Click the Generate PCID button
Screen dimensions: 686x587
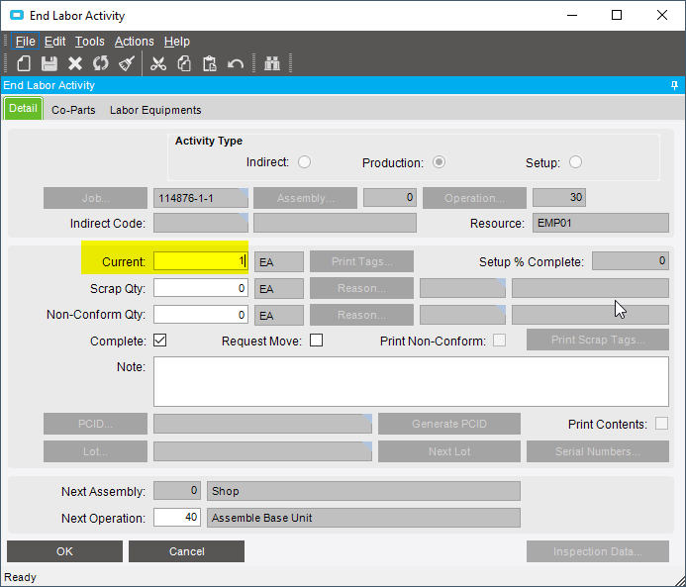tap(449, 424)
